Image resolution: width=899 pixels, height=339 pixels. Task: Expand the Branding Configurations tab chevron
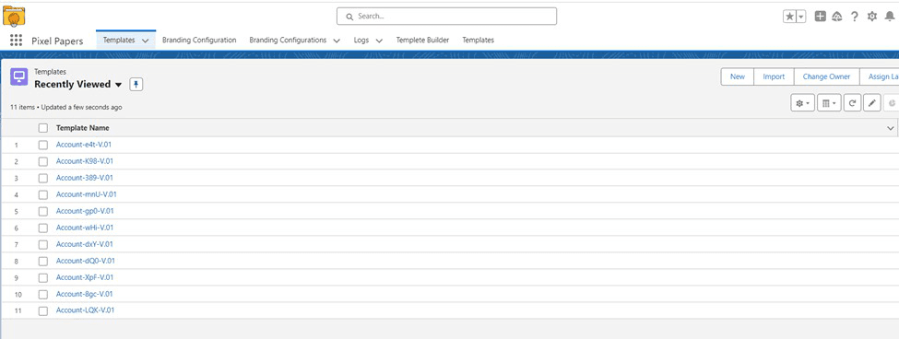[x=337, y=41]
